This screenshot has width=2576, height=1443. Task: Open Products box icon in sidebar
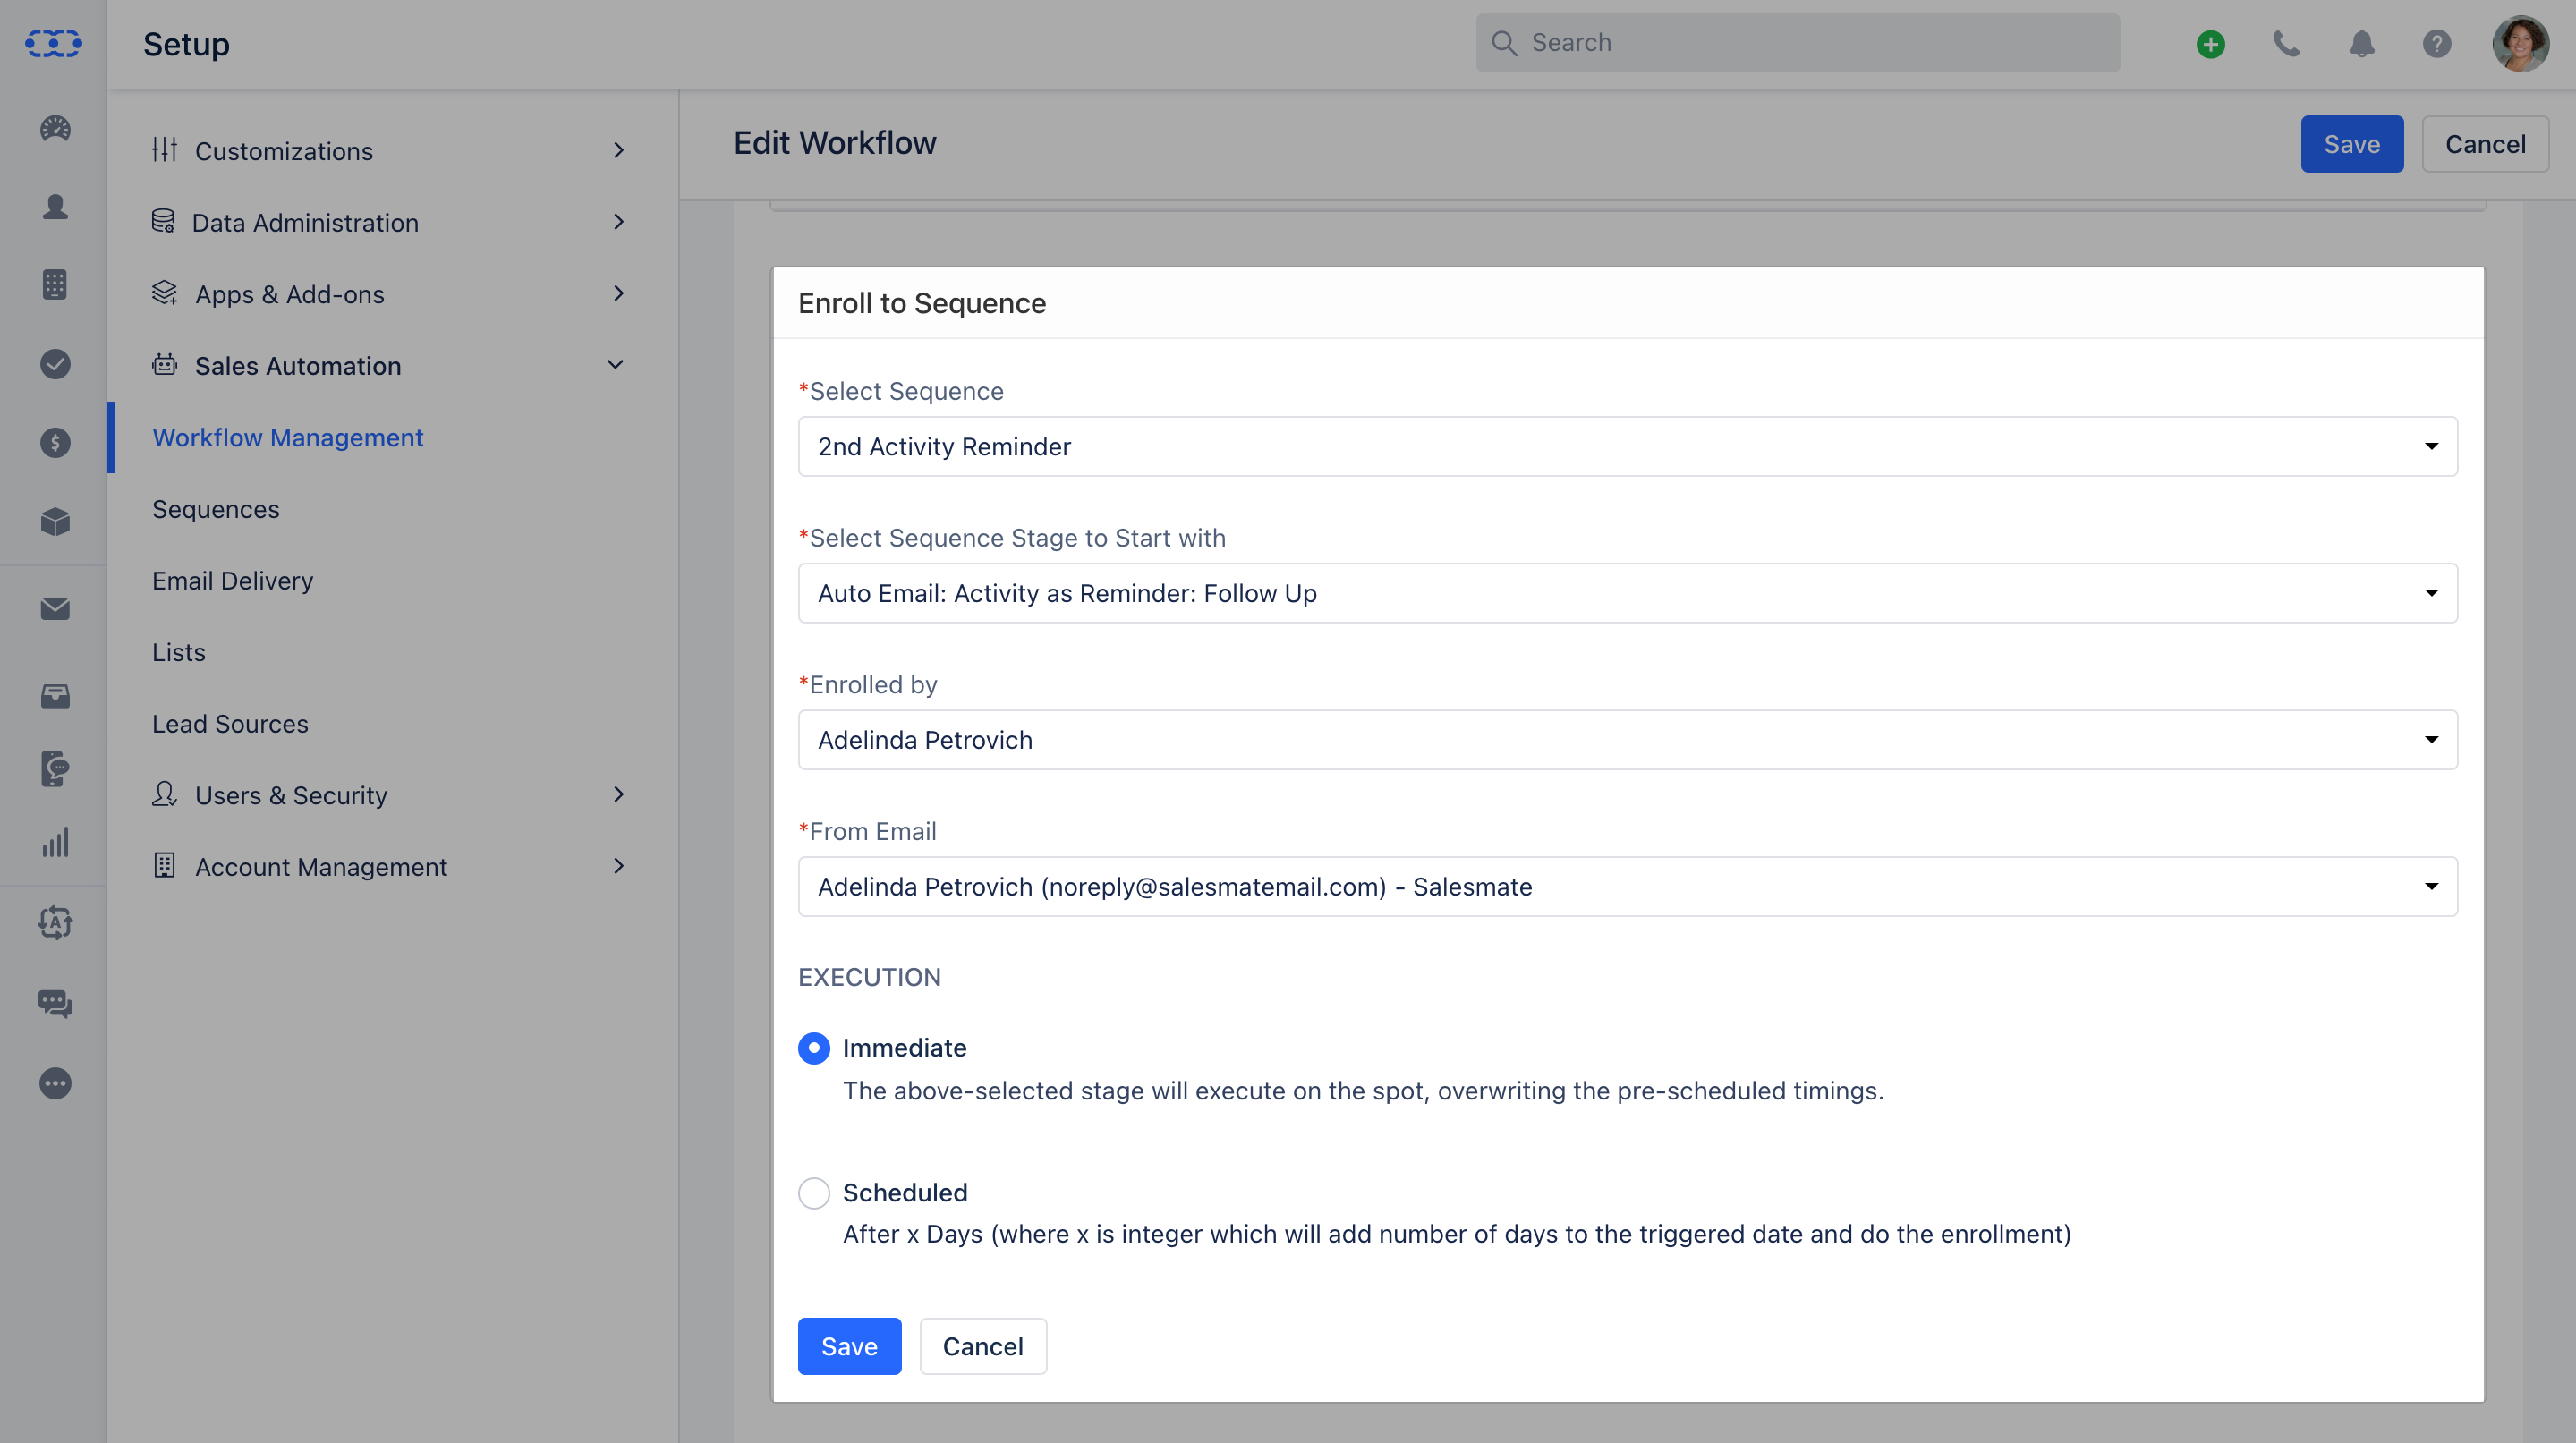click(x=55, y=521)
